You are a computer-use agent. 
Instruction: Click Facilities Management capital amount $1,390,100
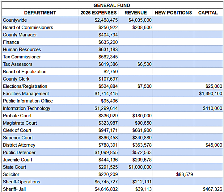(x=210, y=94)
